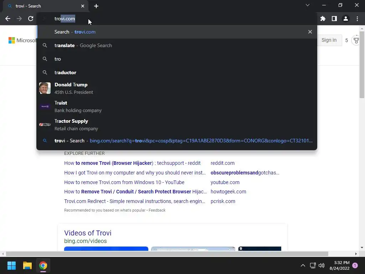This screenshot has width=365, height=274.
Task: Open the Extensions puzzle icon
Action: (323, 19)
